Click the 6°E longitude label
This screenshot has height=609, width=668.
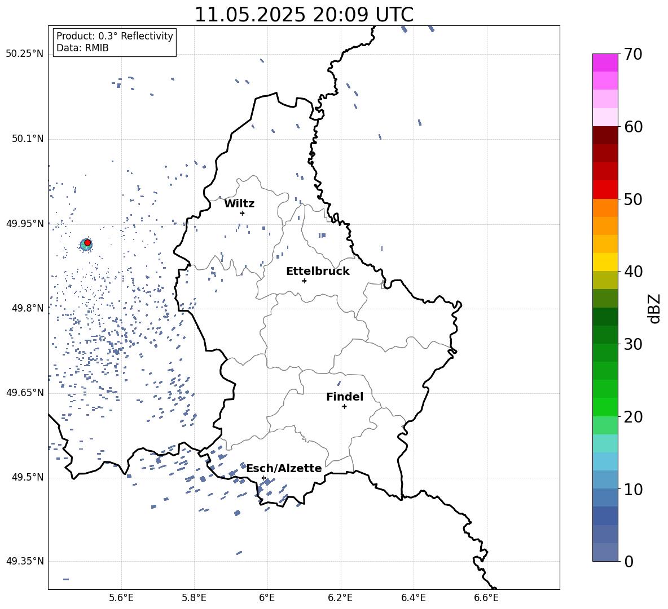click(267, 598)
